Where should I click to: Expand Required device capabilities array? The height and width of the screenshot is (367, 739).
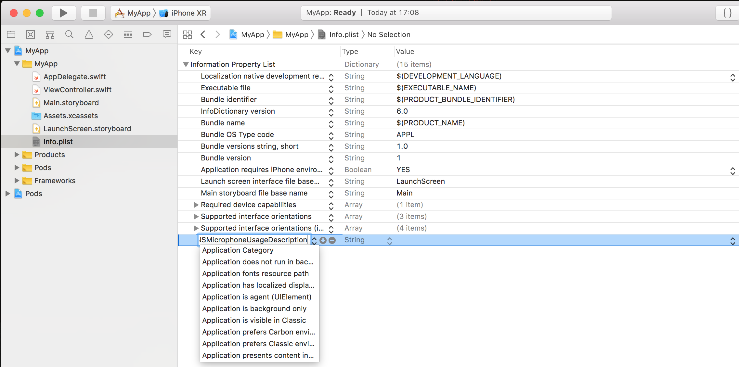click(x=196, y=205)
